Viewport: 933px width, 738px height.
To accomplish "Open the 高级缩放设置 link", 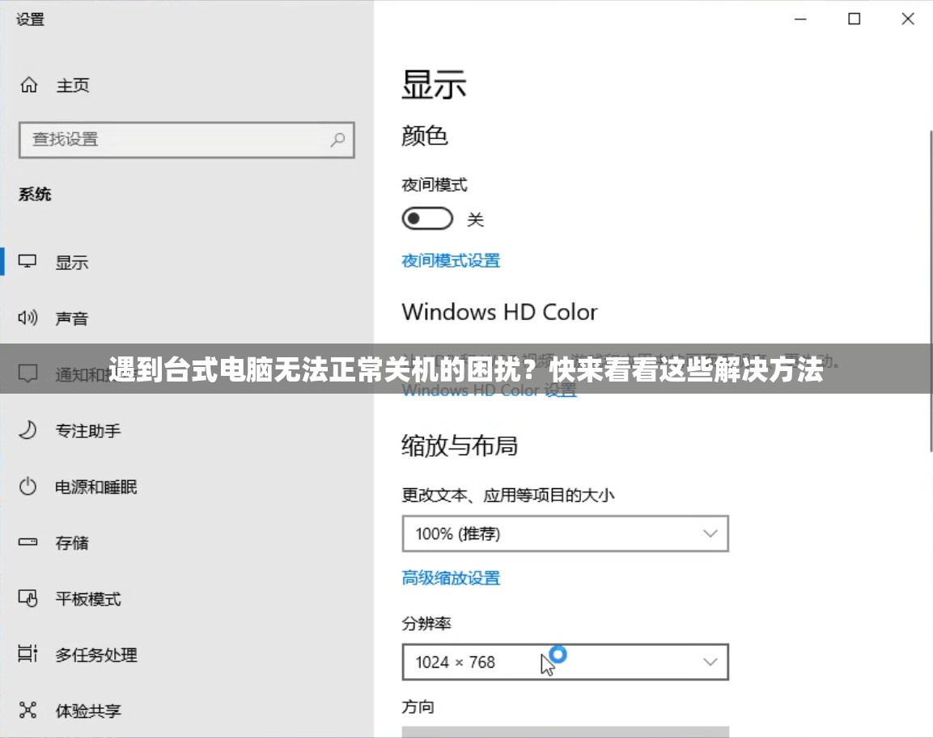I will pos(451,578).
